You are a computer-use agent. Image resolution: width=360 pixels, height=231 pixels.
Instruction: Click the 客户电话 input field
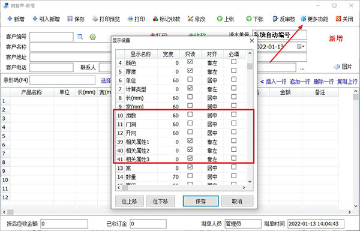52,68
